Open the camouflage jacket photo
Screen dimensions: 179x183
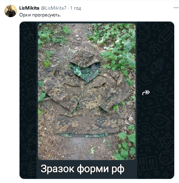[87, 91]
